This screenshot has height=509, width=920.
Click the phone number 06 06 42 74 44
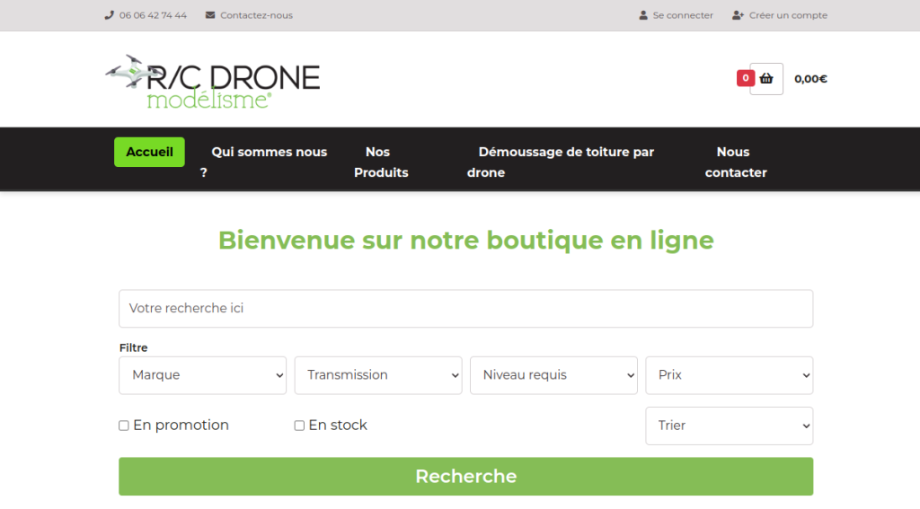(153, 15)
